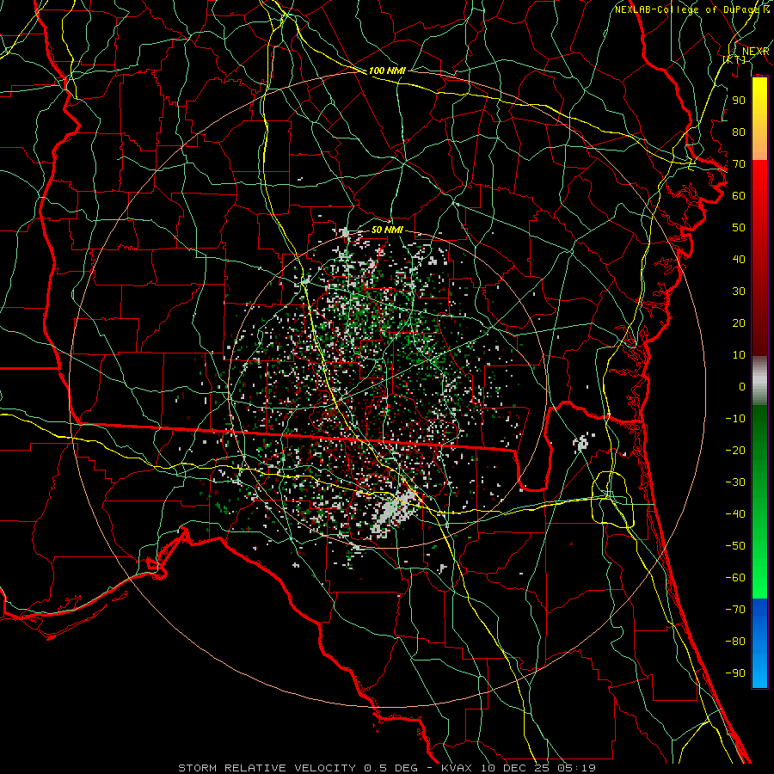Screen dimensions: 774x774
Task: Click the -70 value on velocity scale
Action: tap(735, 609)
